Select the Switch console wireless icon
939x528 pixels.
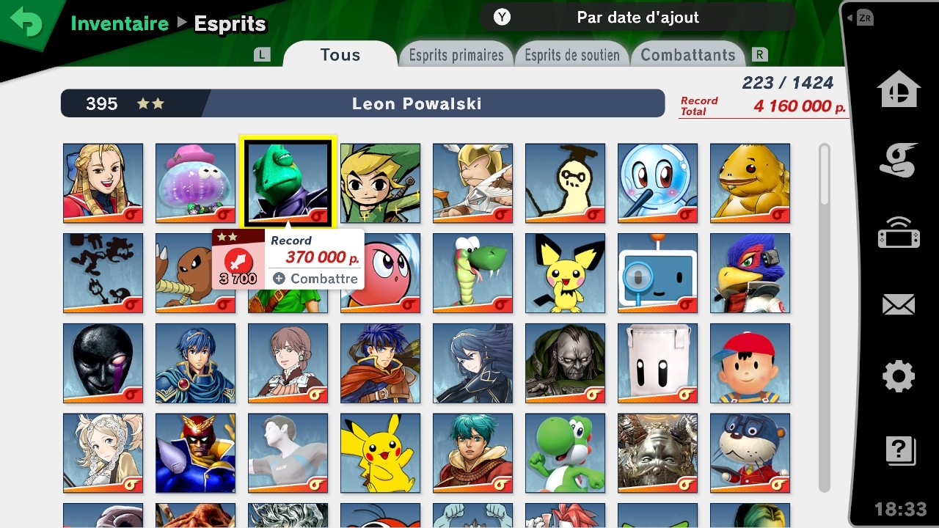899,232
